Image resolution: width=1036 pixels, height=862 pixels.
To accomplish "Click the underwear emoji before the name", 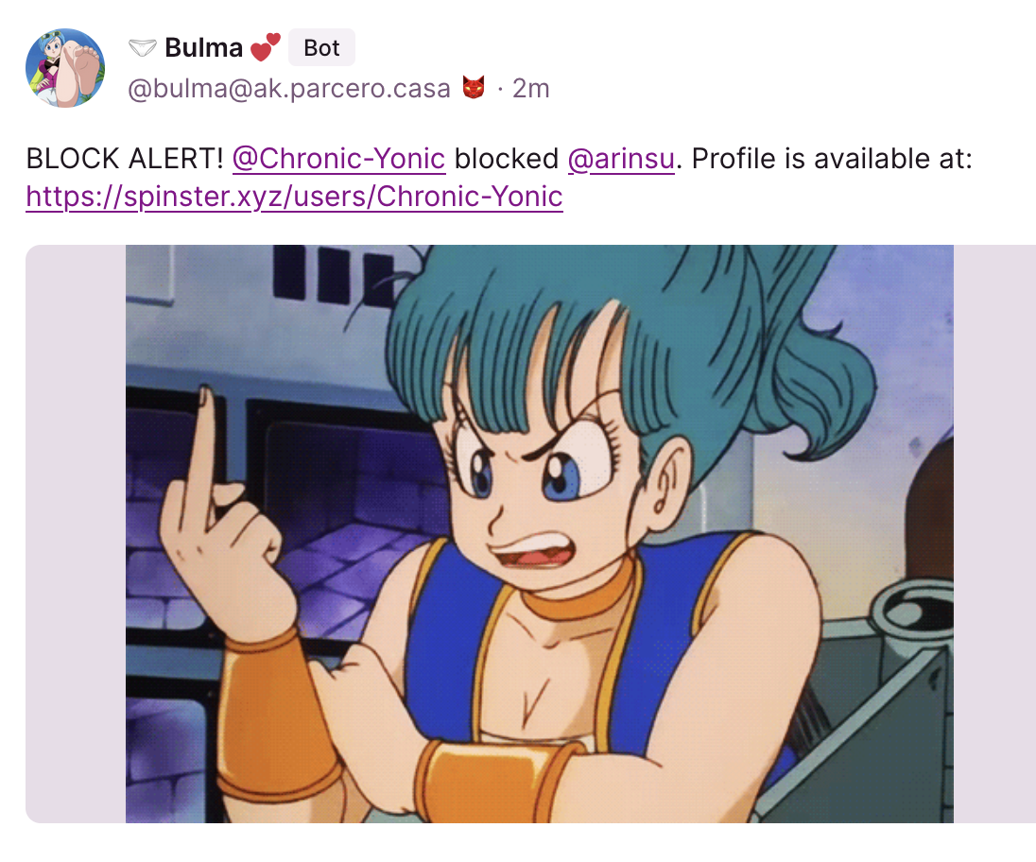I will [142, 47].
